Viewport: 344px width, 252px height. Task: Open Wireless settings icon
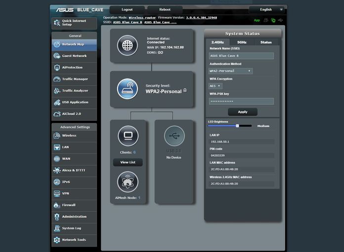tap(57, 136)
